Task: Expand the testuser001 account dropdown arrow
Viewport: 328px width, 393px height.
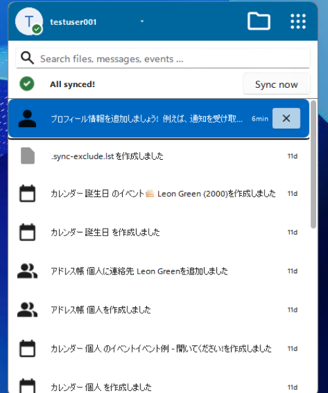Action: tap(142, 22)
